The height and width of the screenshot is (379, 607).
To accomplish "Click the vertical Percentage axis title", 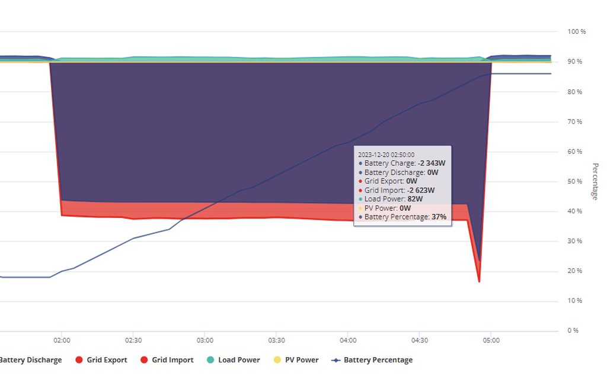I will click(x=595, y=181).
